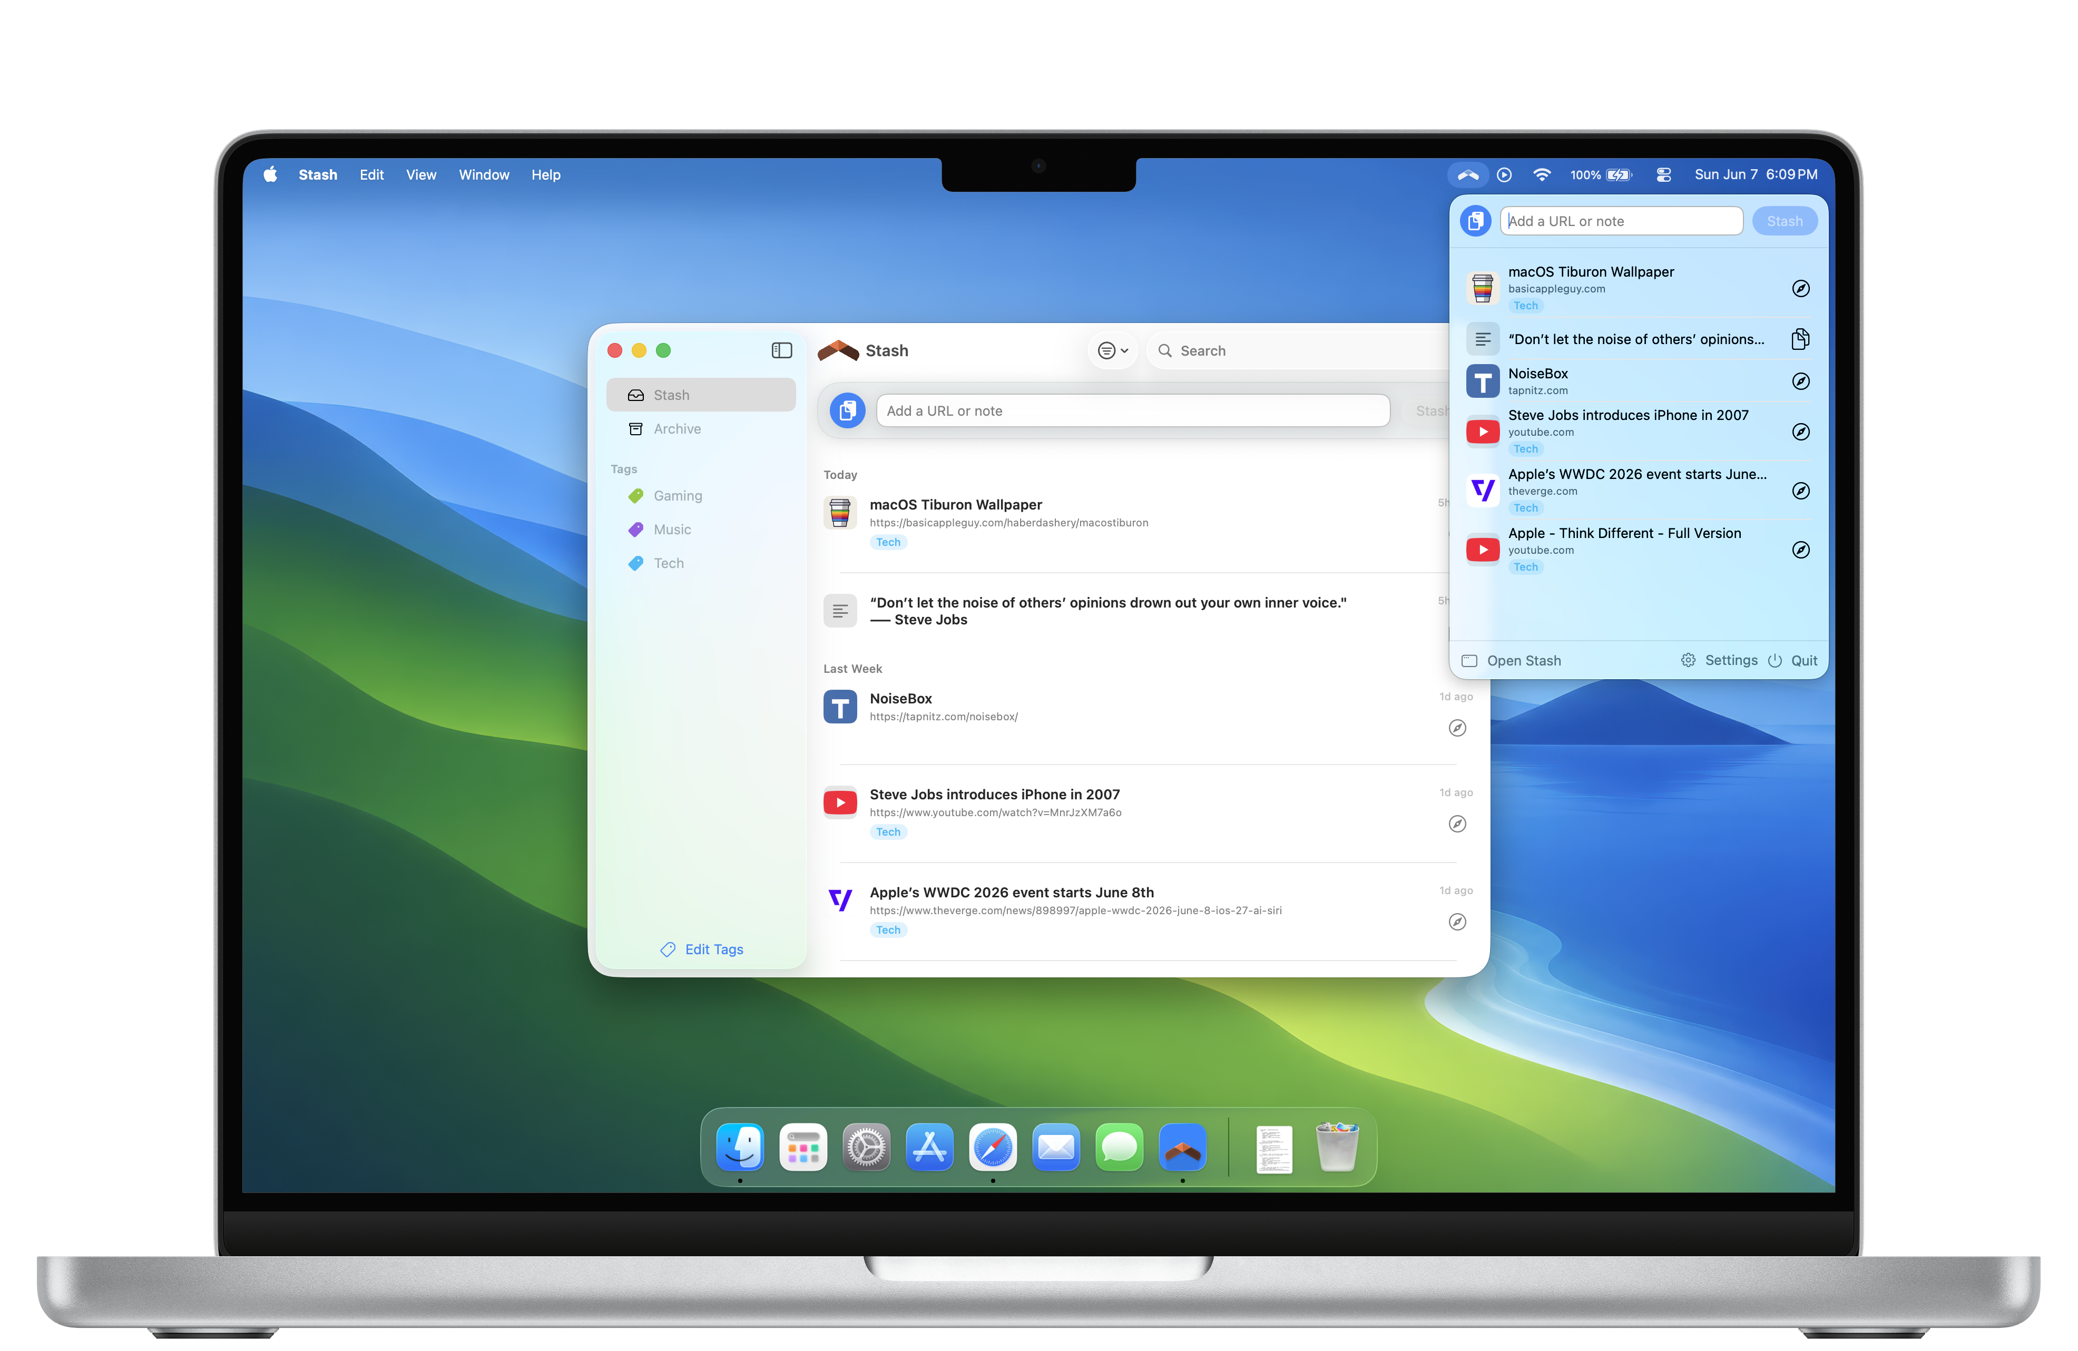Screen dimensions: 2078x1351
Task: Click the paste clipboard icon in popover
Action: coord(1476,221)
